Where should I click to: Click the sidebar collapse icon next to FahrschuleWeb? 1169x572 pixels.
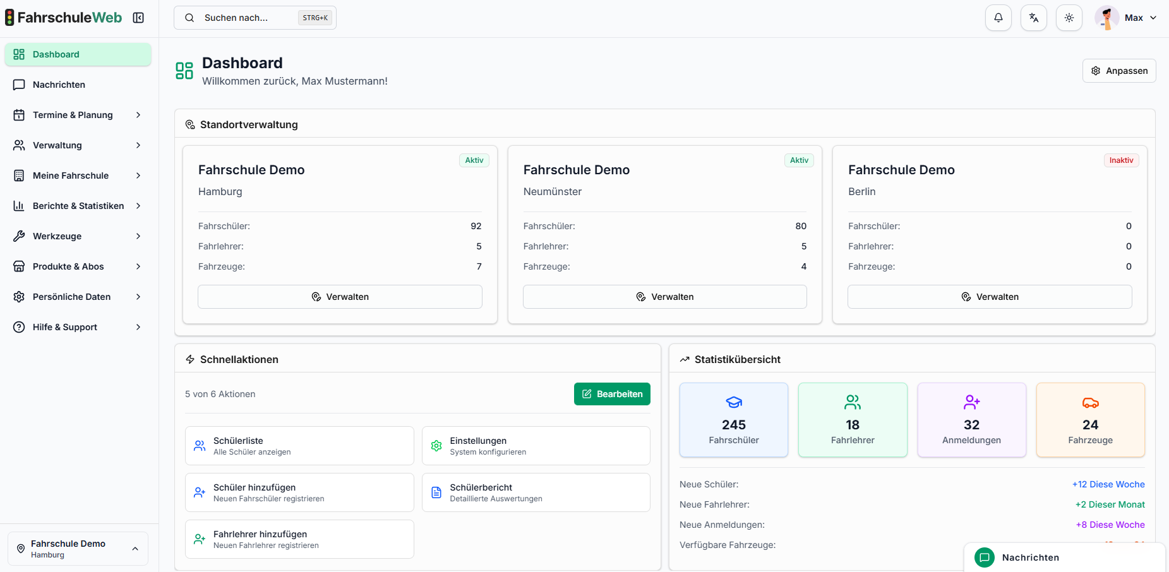(139, 18)
